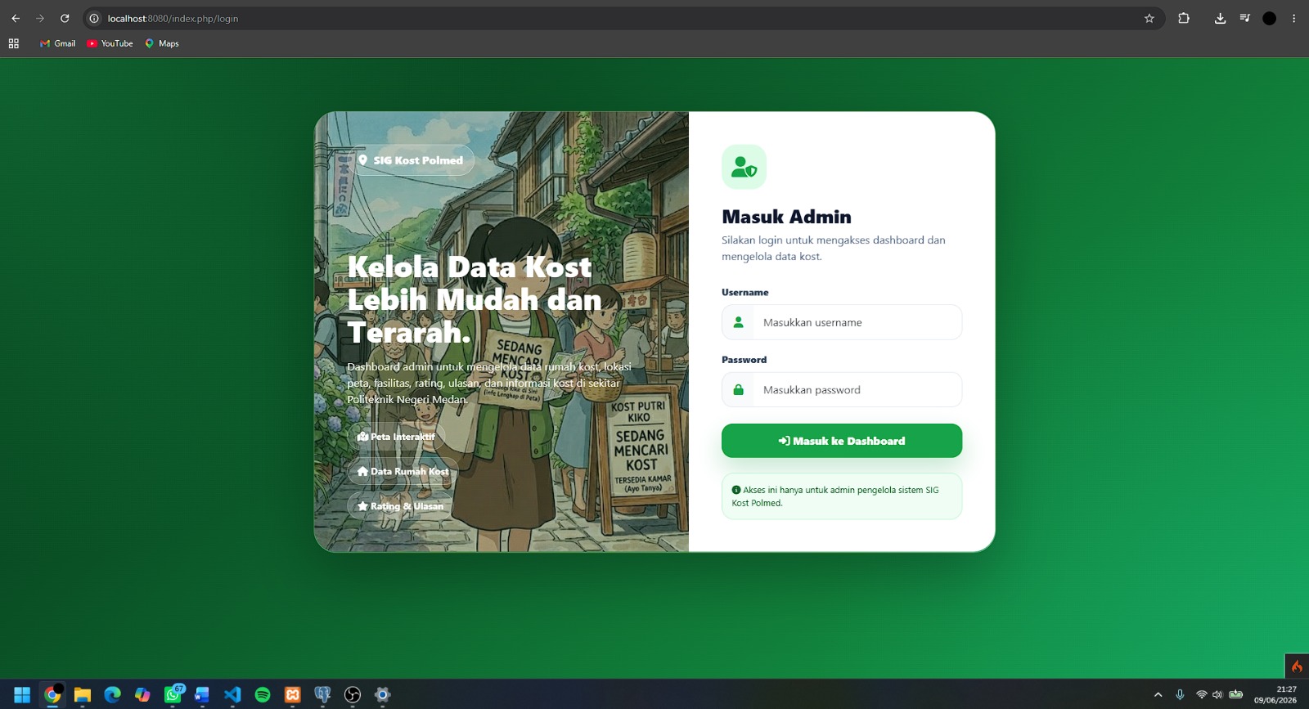The height and width of the screenshot is (709, 1309).
Task: Reload the login page
Action: click(65, 18)
